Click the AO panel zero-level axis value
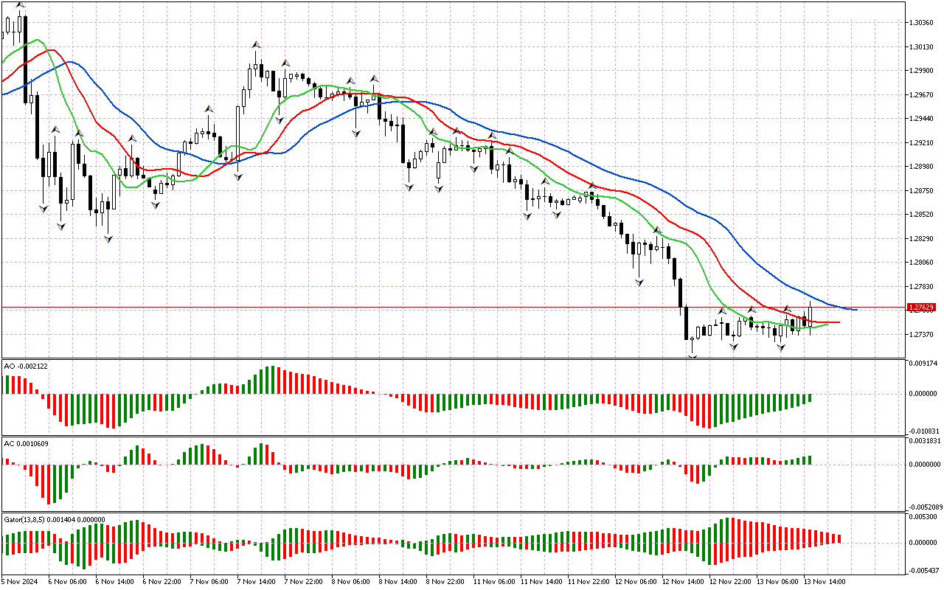Viewport: 944px width, 590px height. tap(923, 393)
